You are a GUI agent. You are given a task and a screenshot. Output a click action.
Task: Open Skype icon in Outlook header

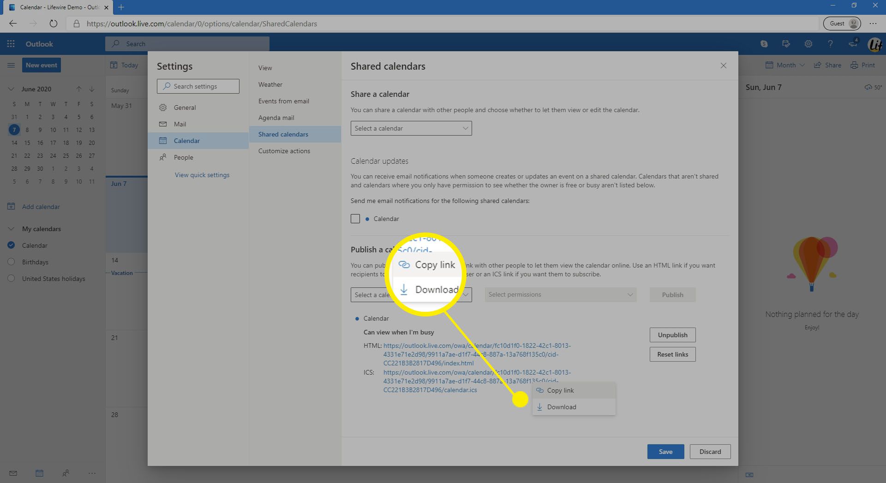pyautogui.click(x=764, y=44)
